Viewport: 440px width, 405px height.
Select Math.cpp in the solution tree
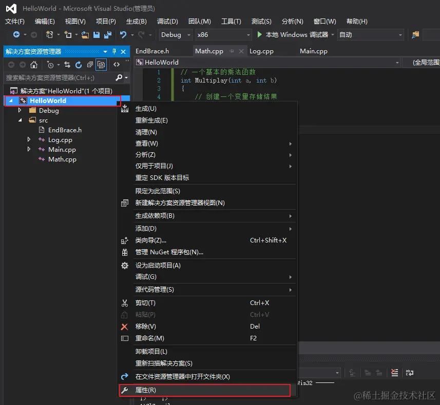click(x=62, y=159)
